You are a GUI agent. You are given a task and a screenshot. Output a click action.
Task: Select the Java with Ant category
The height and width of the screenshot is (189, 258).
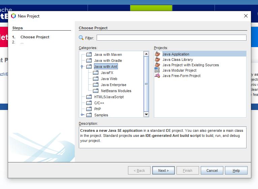(106, 67)
